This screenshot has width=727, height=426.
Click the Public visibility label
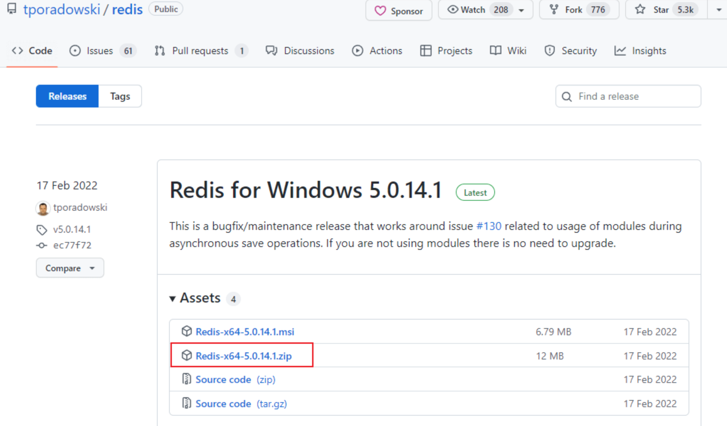tap(166, 9)
